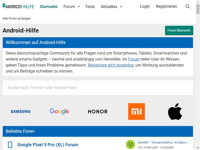The image size is (200, 150).
Task: Go to the Startseite menu item
Action: click(x=48, y=6)
